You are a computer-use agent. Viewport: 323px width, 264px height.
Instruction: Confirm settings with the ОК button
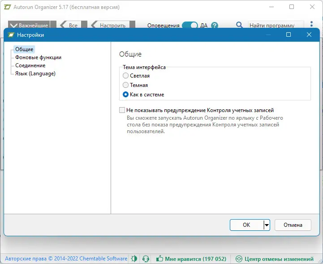(246, 225)
